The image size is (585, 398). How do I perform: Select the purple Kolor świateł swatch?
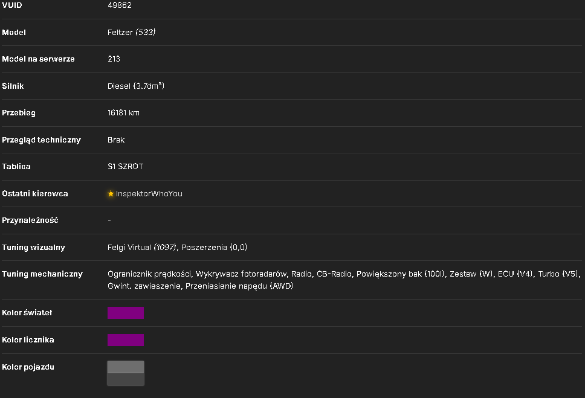click(125, 313)
